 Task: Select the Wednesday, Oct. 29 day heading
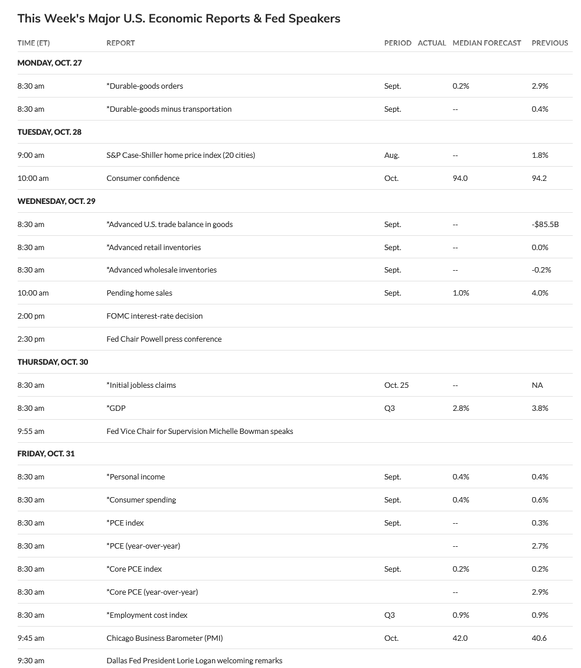point(56,201)
